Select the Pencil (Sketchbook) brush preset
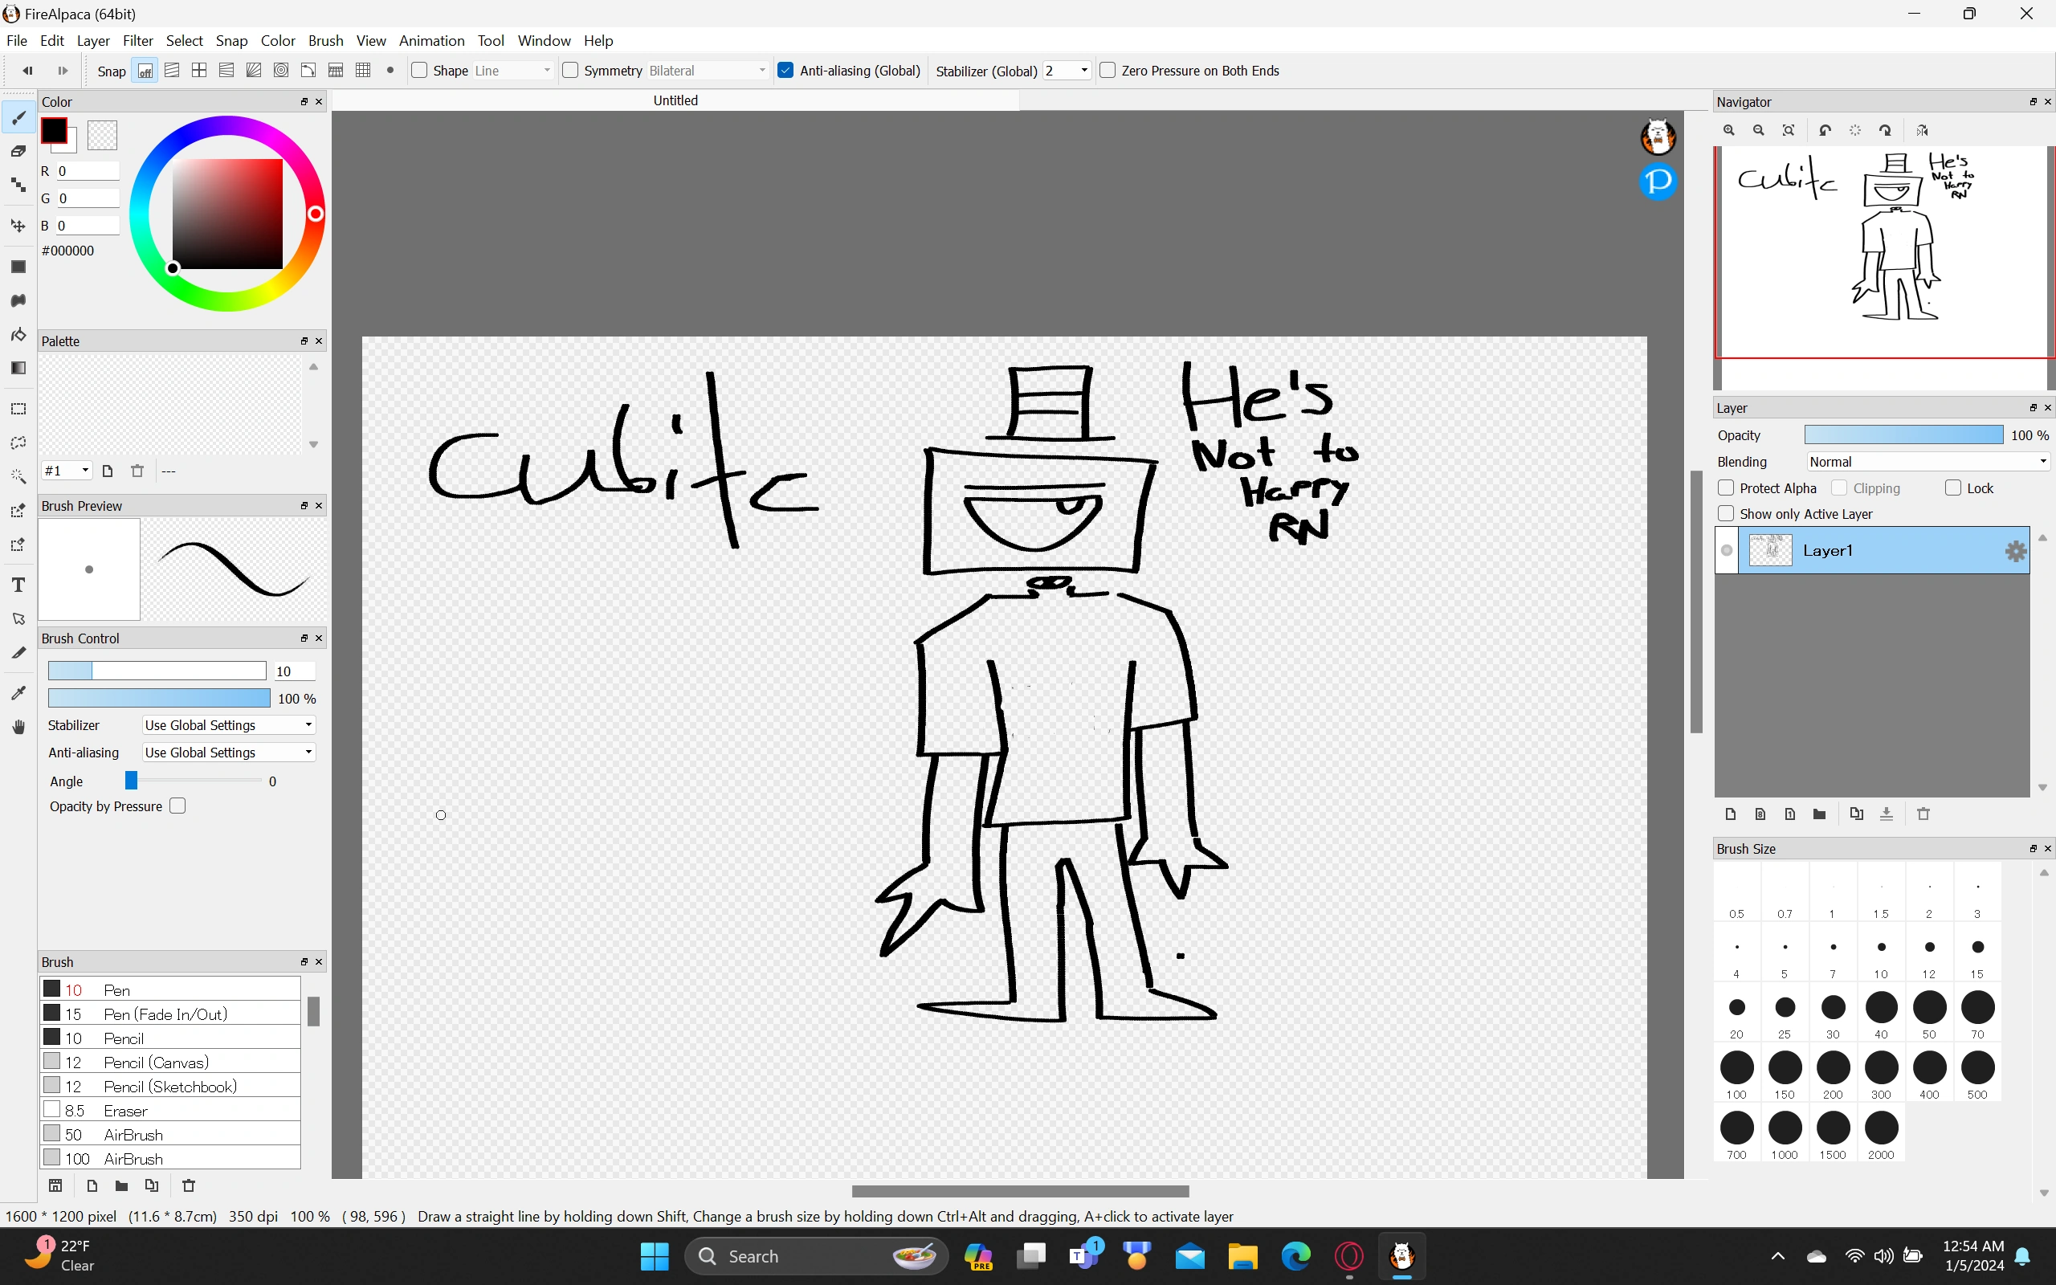2056x1285 pixels. 170,1085
